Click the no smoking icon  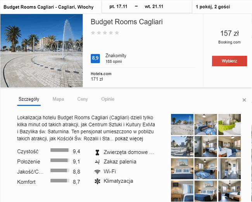click(x=97, y=162)
